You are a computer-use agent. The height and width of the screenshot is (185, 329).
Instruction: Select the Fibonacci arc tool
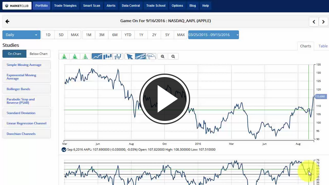[x=151, y=56]
